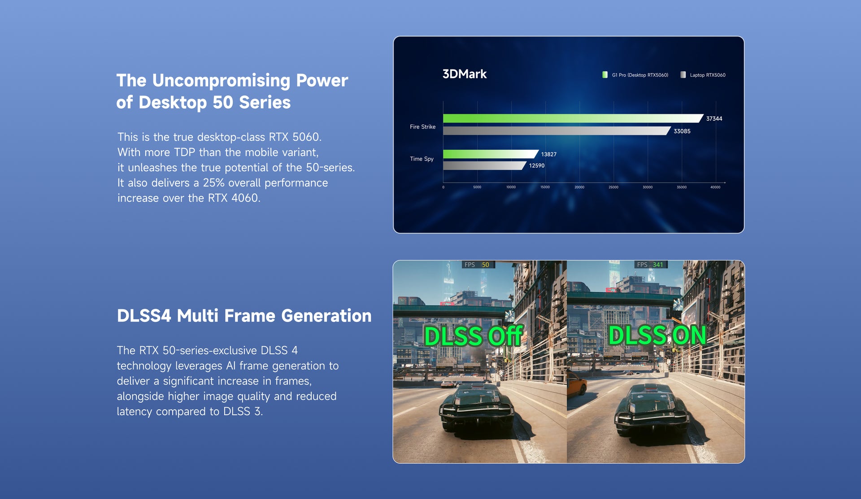Click "increase over the RTX 4060."
The height and width of the screenshot is (499, 861).
point(189,198)
